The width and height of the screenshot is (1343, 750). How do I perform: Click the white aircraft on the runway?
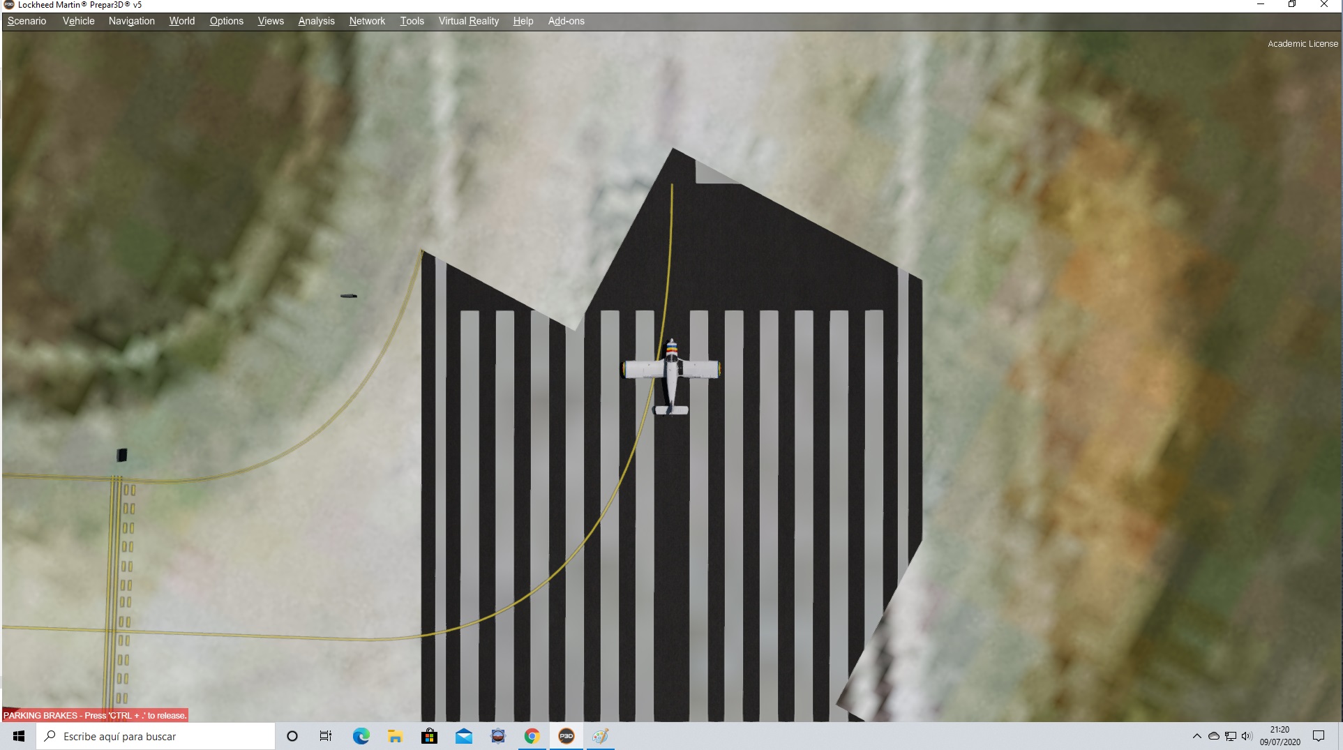pyautogui.click(x=671, y=373)
